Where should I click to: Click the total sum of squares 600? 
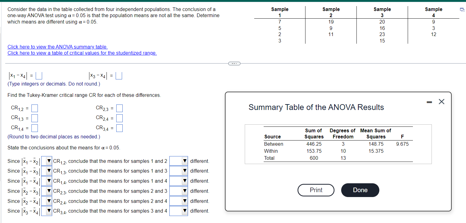click(x=314, y=158)
